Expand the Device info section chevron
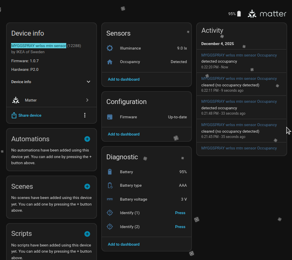This screenshot has height=260, width=292. pos(88,82)
